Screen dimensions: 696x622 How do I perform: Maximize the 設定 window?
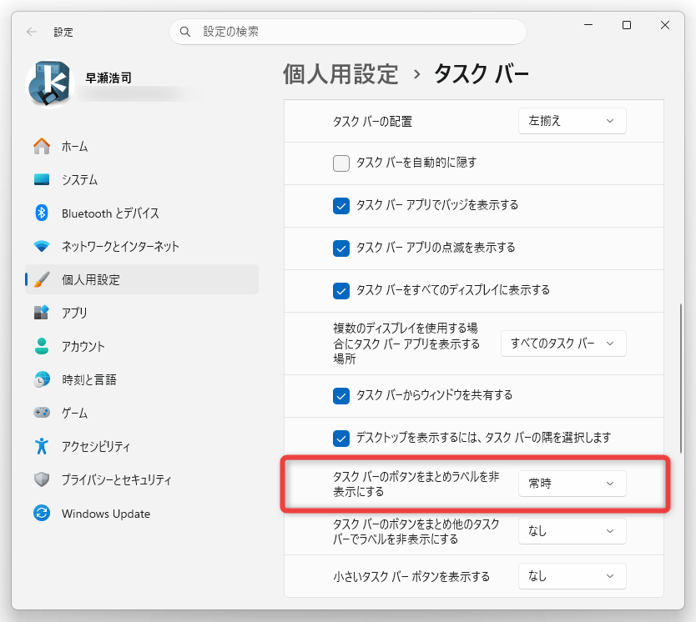pos(626,25)
